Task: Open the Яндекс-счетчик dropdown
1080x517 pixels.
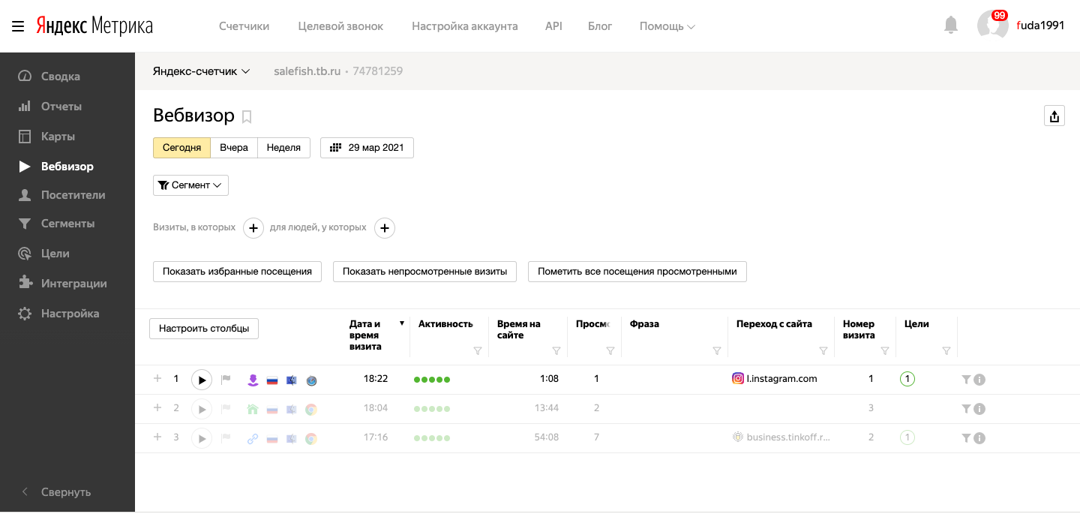Action: point(201,71)
